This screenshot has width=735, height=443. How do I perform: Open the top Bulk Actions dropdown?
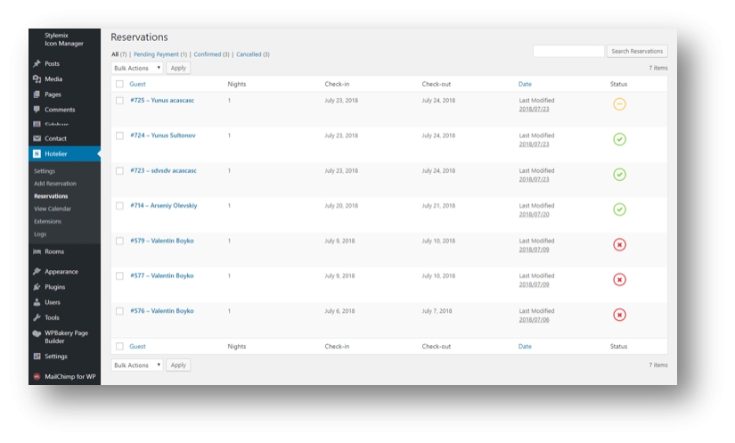point(137,68)
